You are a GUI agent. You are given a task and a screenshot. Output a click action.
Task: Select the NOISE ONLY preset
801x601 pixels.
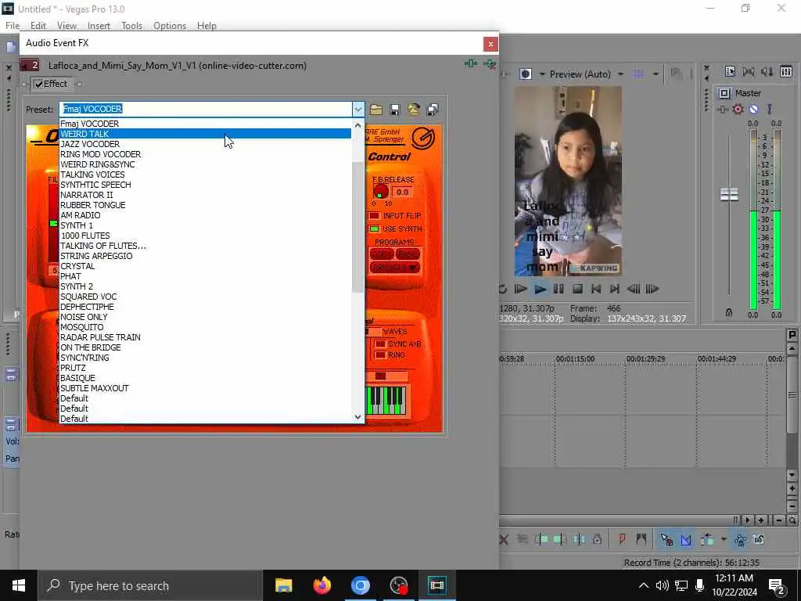pos(206,317)
